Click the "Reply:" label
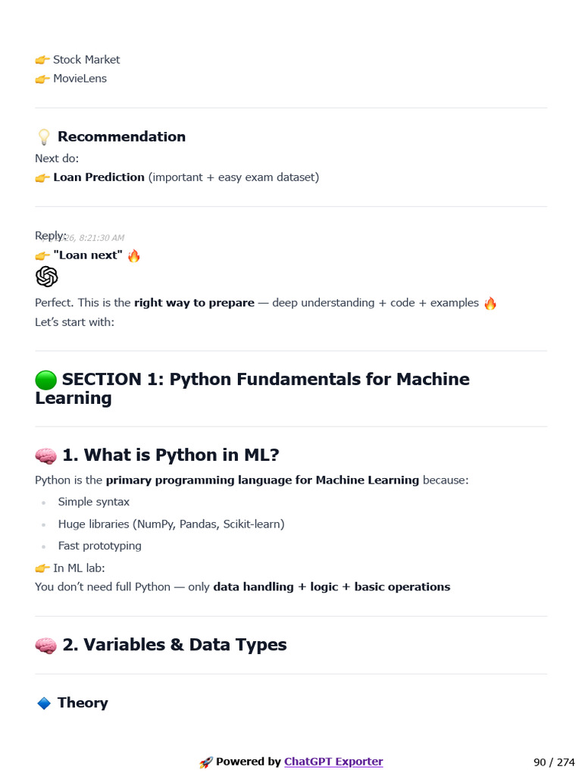The image size is (582, 776). [51, 236]
